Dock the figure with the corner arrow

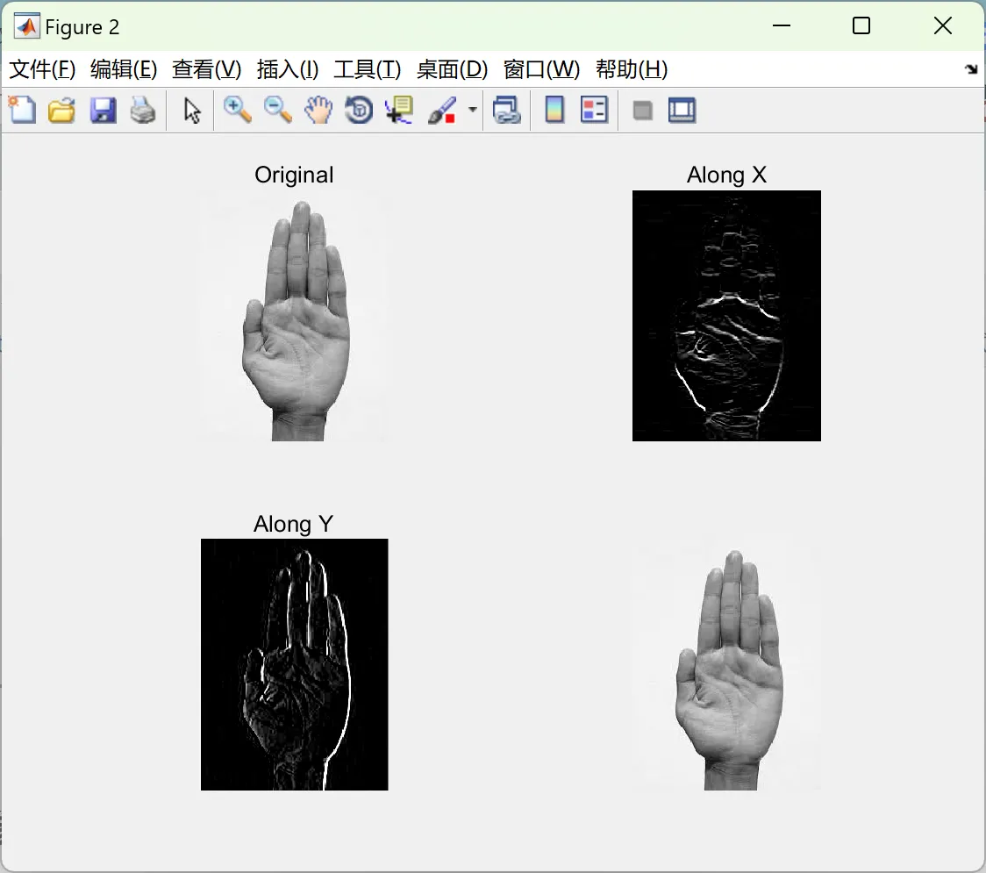972,69
